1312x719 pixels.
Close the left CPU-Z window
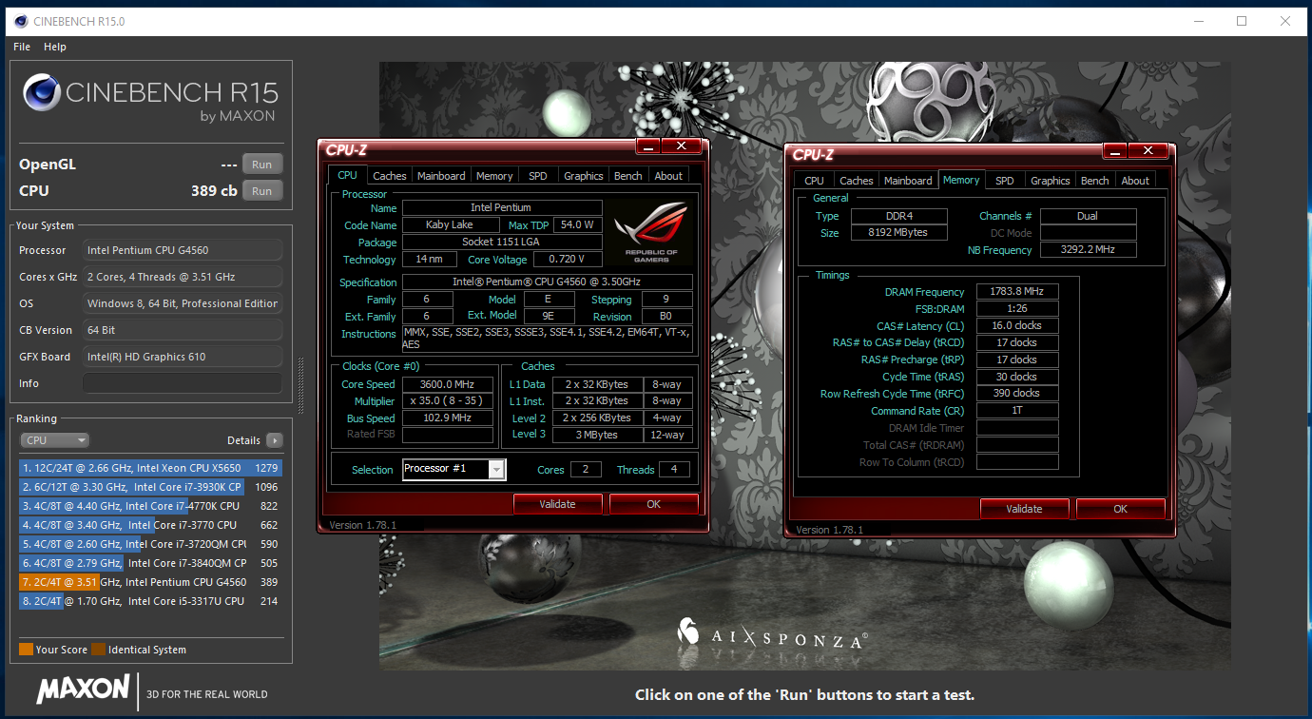[682, 147]
